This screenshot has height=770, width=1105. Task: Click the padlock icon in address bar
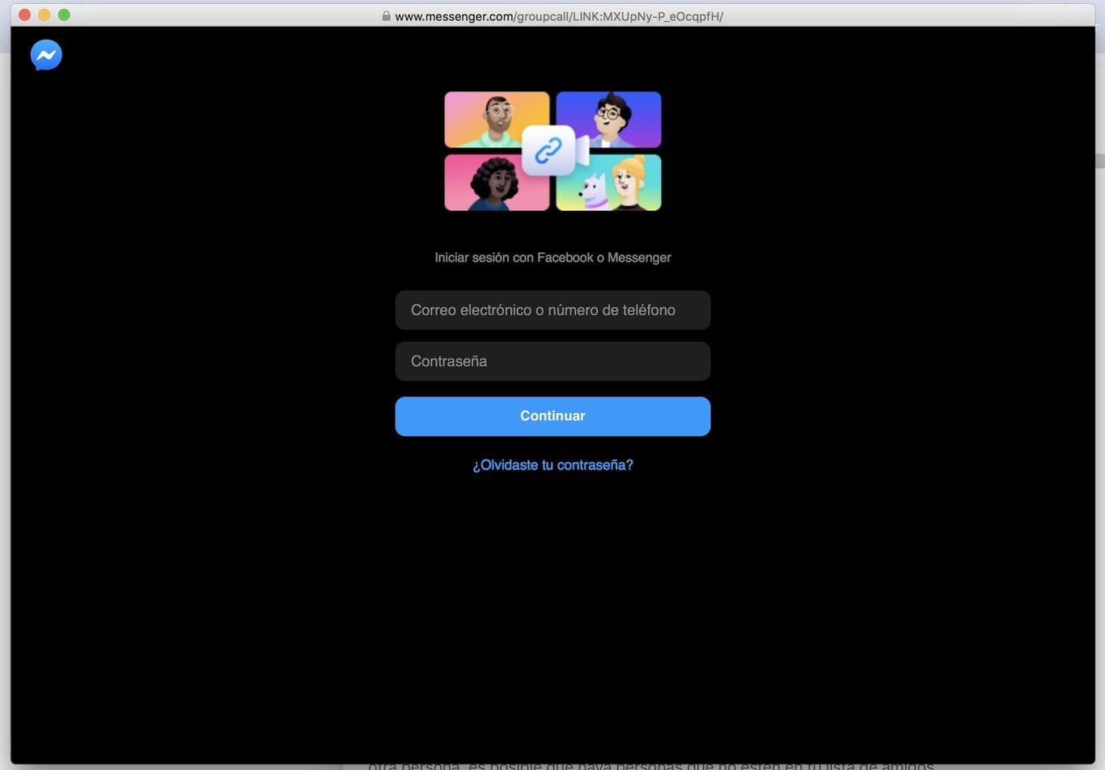pyautogui.click(x=386, y=16)
